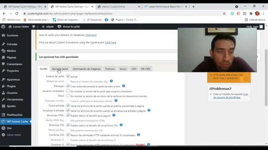
Task: Enable Móvil checkbox
Action: [x=68, y=96]
